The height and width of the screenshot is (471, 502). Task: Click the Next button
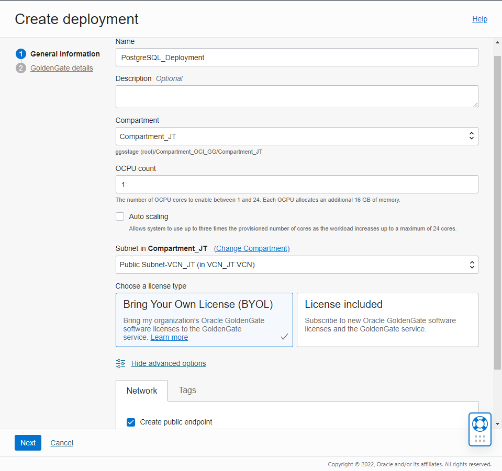(28, 442)
